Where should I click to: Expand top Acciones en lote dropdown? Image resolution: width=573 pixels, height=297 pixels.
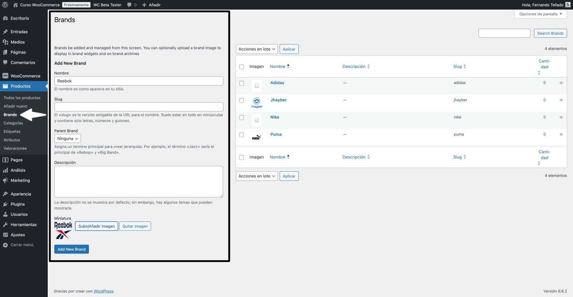[256, 49]
